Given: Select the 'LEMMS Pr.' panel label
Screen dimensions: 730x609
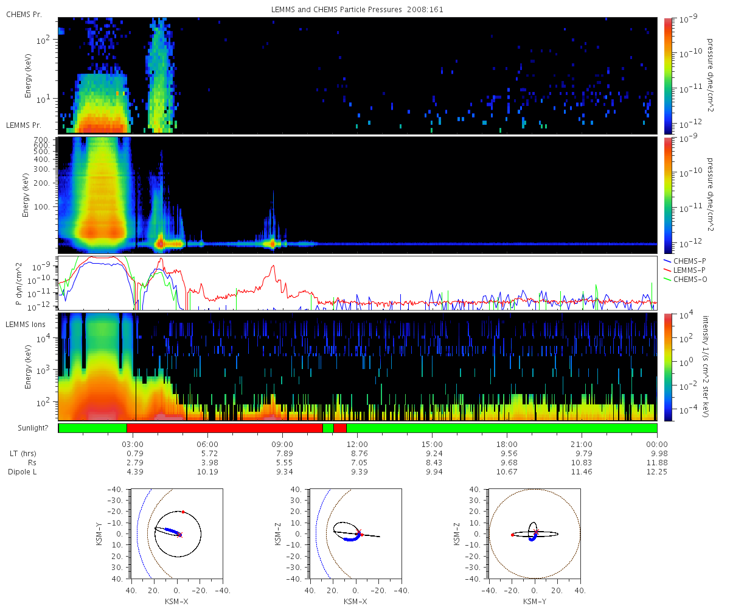Looking at the screenshot, I should coord(24,125).
